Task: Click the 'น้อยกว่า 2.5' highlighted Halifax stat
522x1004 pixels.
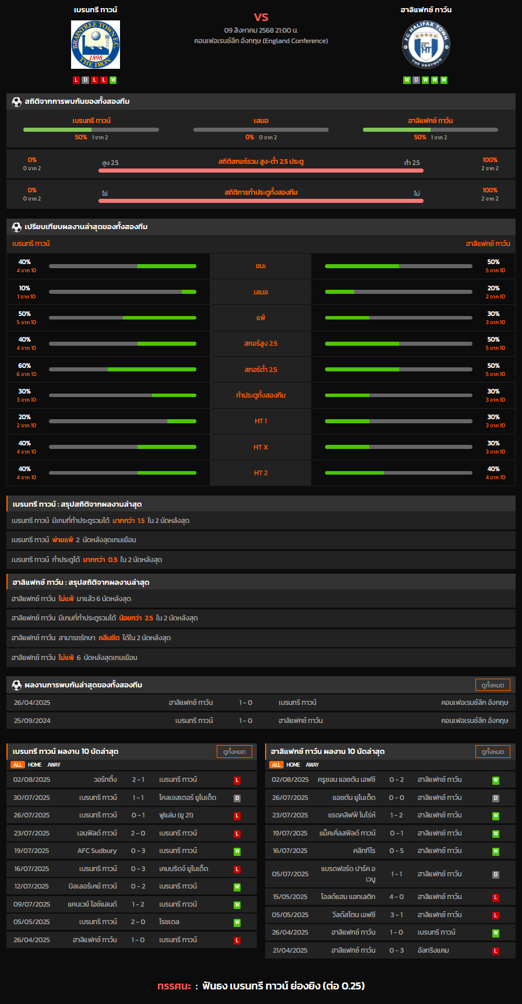Action: (136, 618)
